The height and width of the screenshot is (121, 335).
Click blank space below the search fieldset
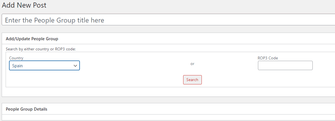(141, 92)
